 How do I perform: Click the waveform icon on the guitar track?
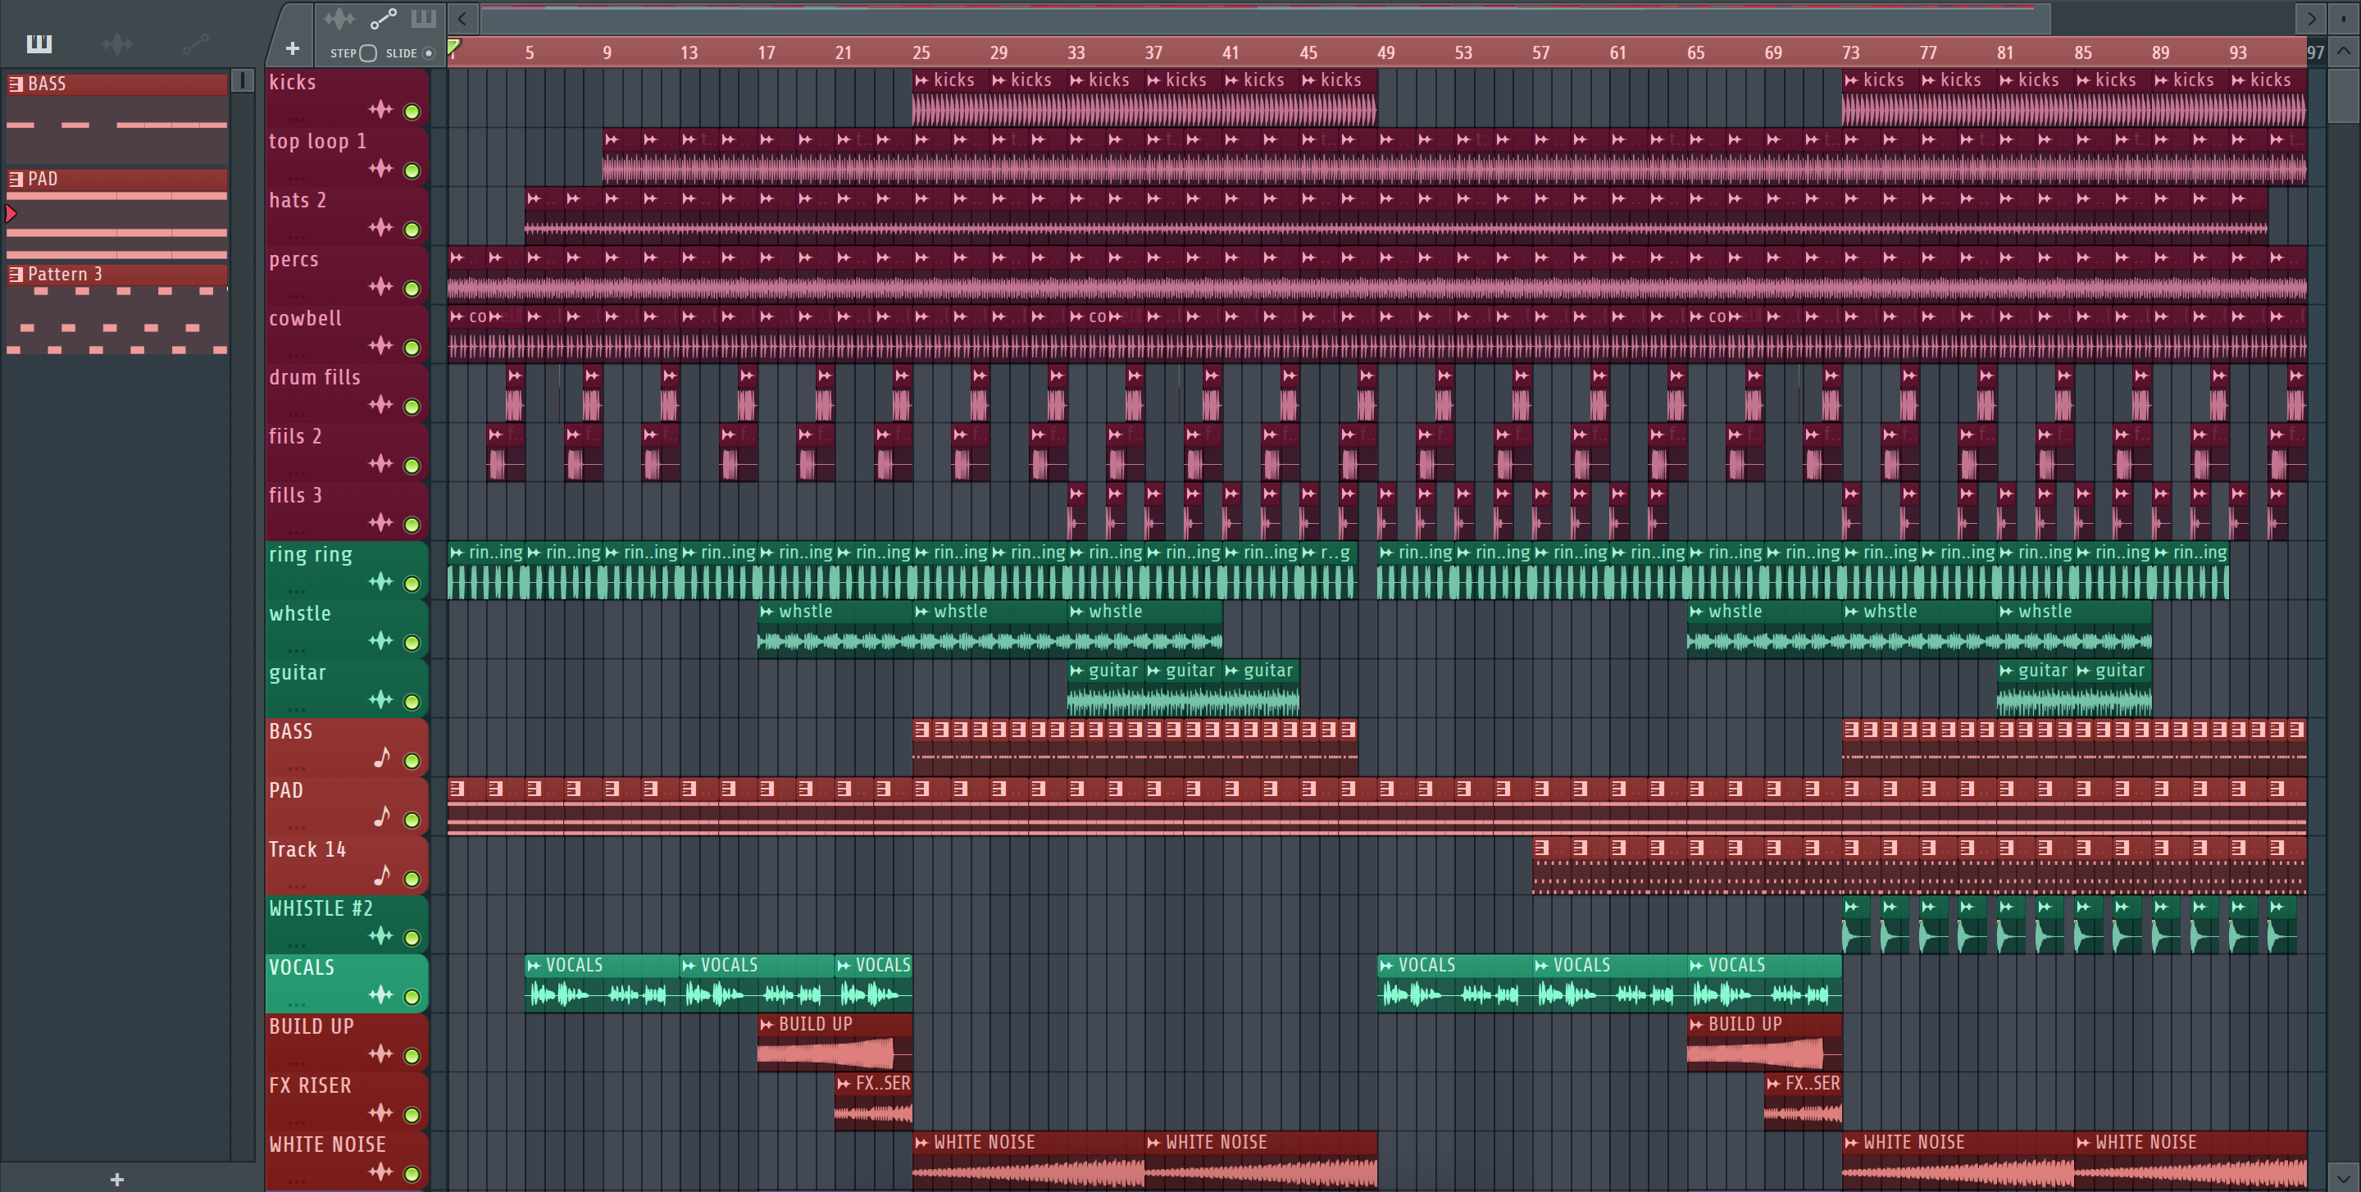[380, 700]
